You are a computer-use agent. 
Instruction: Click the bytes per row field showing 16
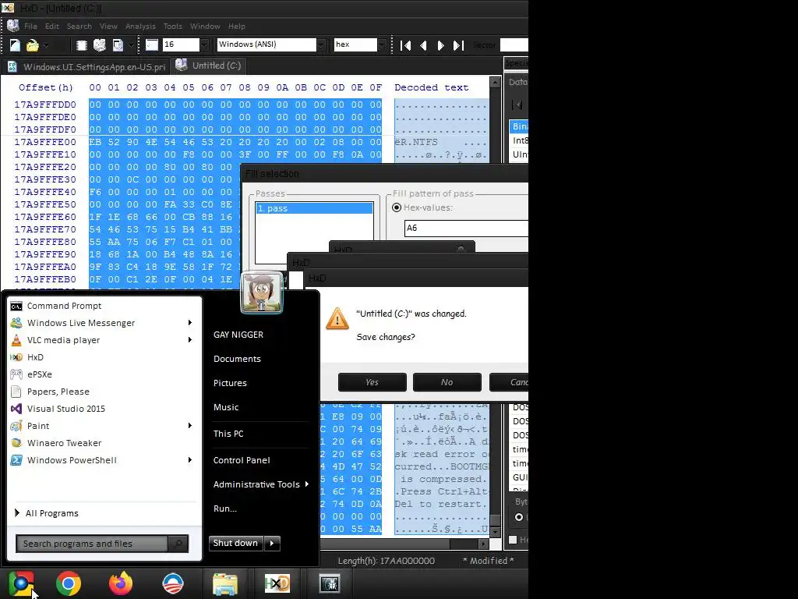pyautogui.click(x=181, y=44)
